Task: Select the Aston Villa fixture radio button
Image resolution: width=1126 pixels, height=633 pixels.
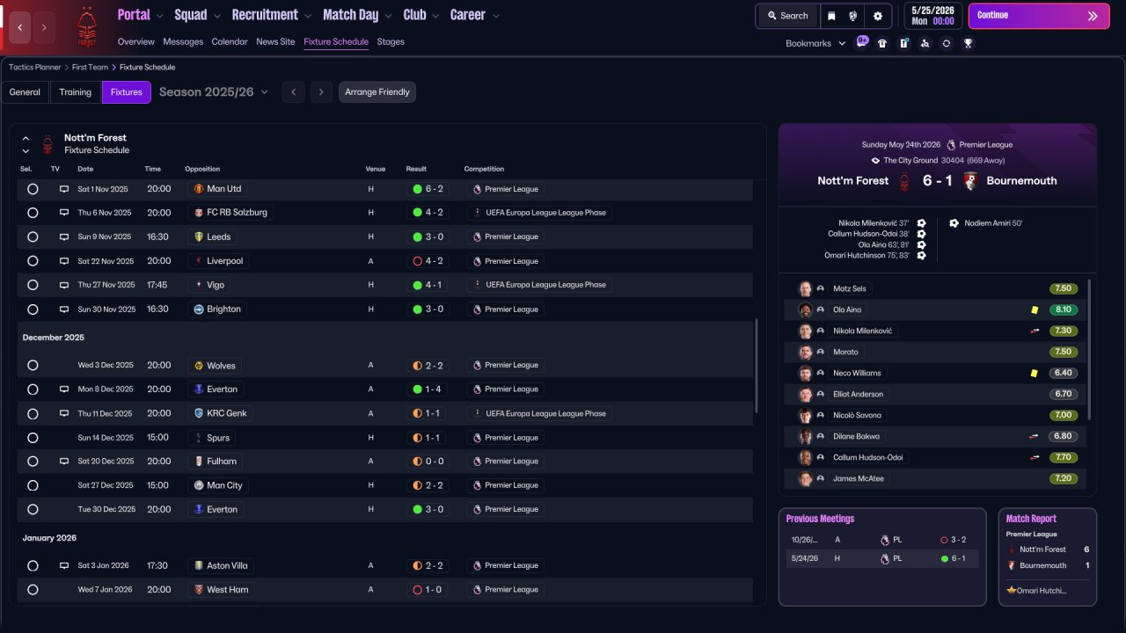Action: (33, 566)
